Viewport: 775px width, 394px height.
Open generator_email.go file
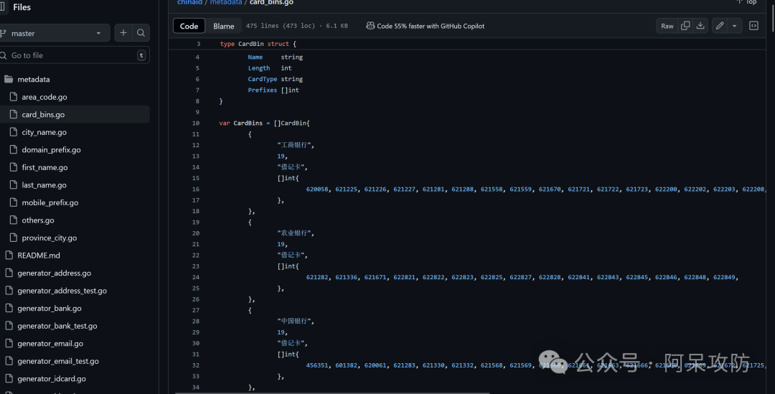click(50, 344)
